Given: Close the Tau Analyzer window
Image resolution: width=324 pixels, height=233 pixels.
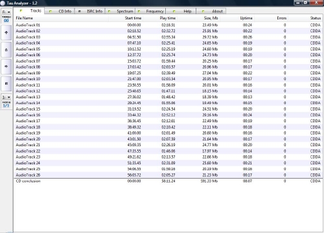Looking at the screenshot, I should pos(316,3).
